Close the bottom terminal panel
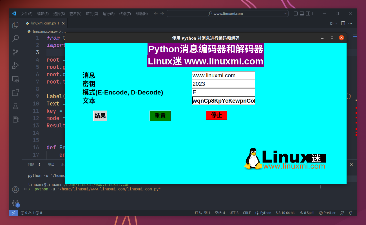 pos(351,165)
